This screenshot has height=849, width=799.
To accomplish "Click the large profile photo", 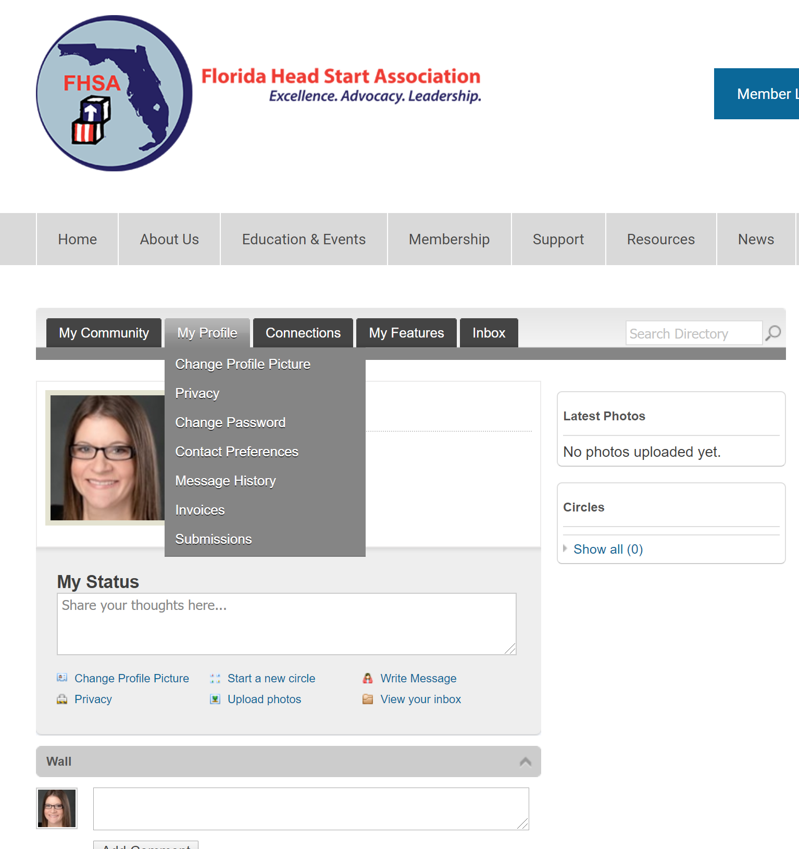I will (107, 458).
